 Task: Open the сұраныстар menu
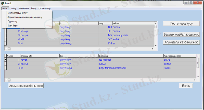(44, 8)
